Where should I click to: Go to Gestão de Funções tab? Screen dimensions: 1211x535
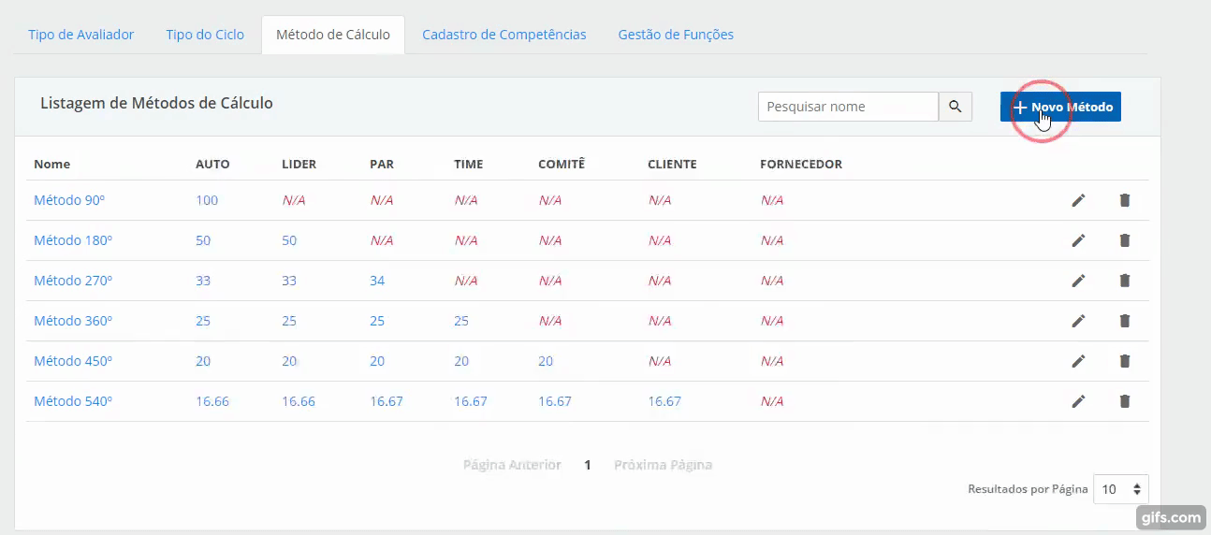point(676,35)
